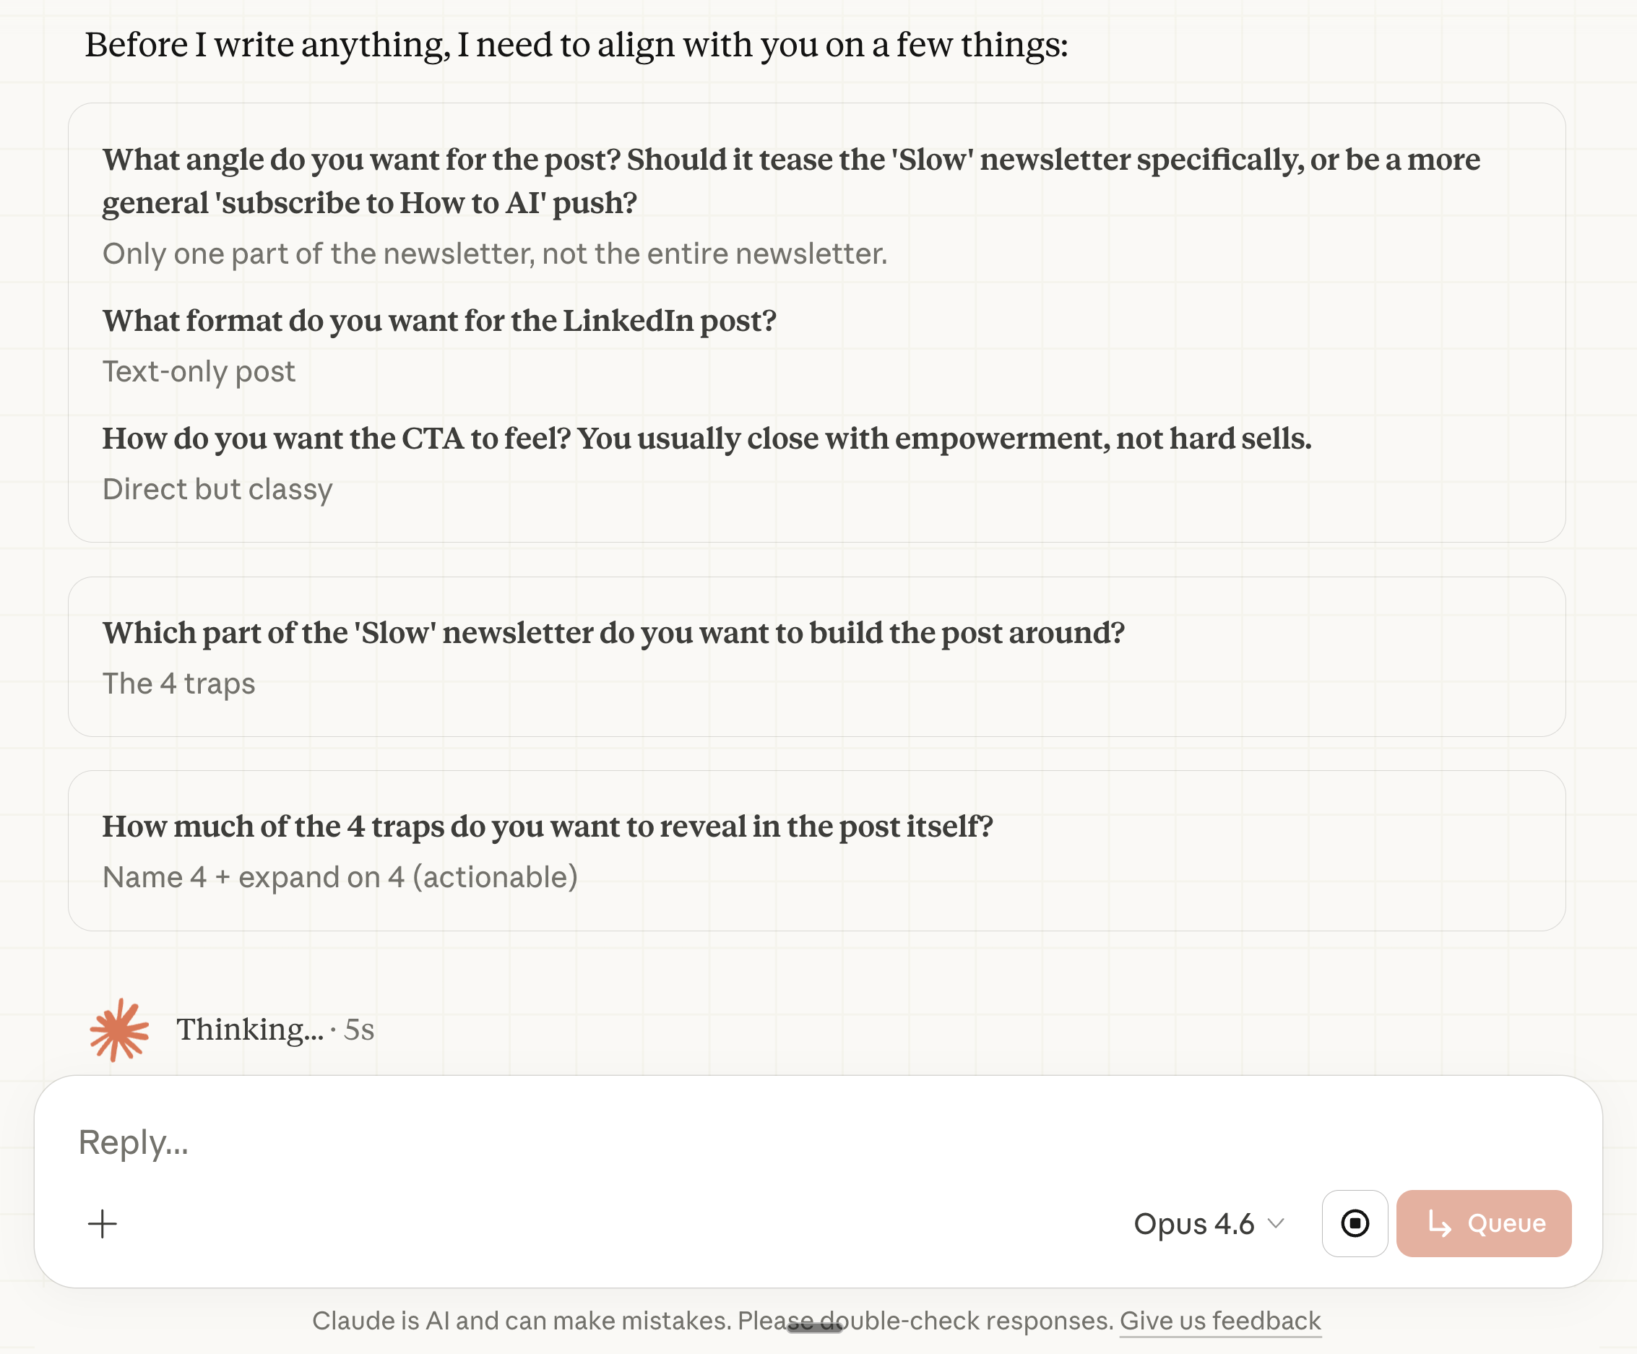Viewport: 1637px width, 1354px height.
Task: Click the dark drag handle at bottom
Action: pyautogui.click(x=814, y=1327)
